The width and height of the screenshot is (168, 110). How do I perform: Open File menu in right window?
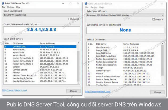(x=87, y=7)
